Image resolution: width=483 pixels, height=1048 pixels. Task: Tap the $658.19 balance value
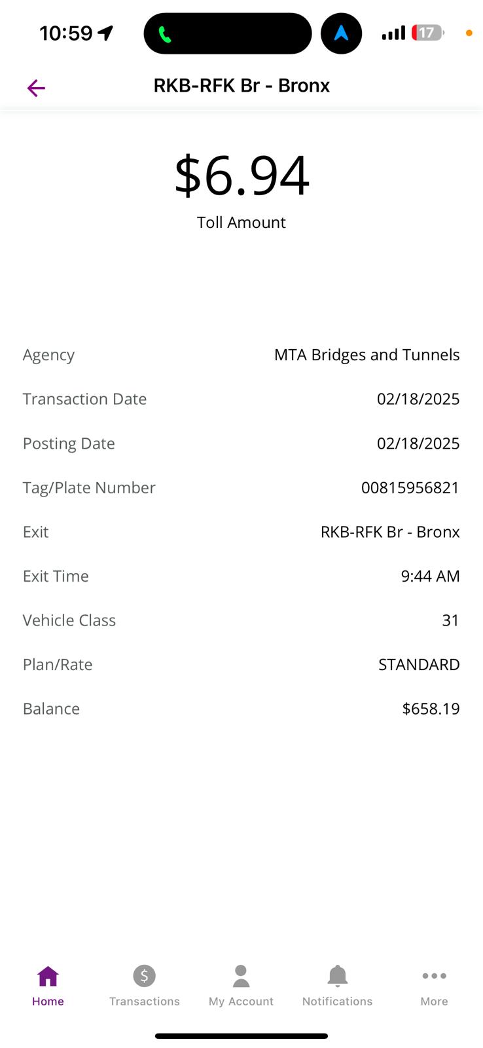431,709
